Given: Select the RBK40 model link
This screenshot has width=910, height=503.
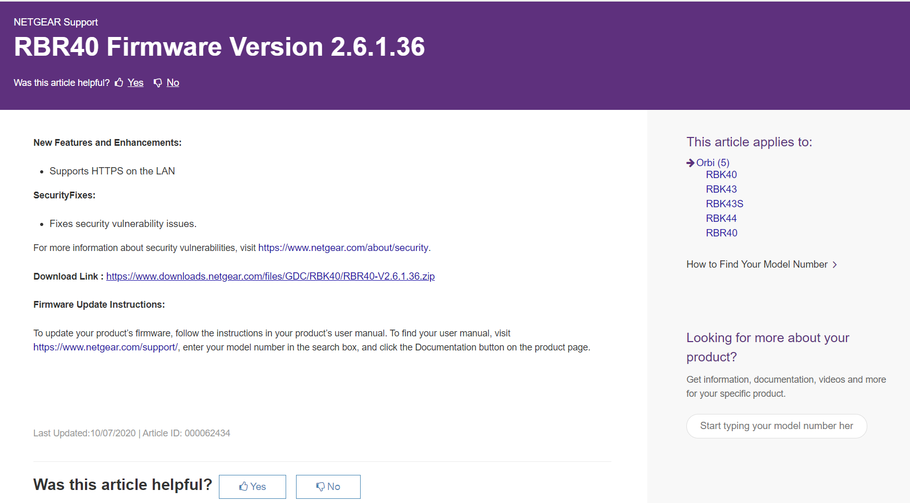Looking at the screenshot, I should point(721,175).
